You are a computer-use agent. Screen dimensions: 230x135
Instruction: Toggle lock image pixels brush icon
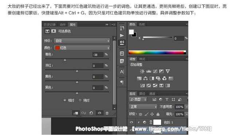pos(146,114)
